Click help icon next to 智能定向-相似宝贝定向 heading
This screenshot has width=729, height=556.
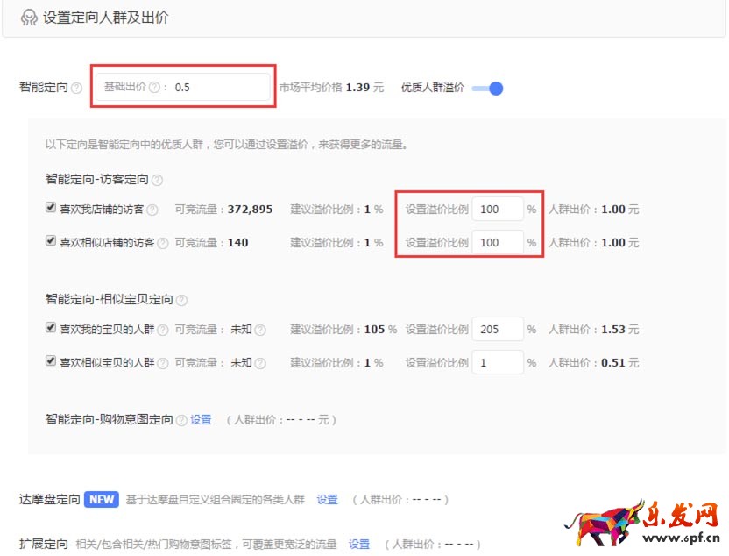(181, 299)
